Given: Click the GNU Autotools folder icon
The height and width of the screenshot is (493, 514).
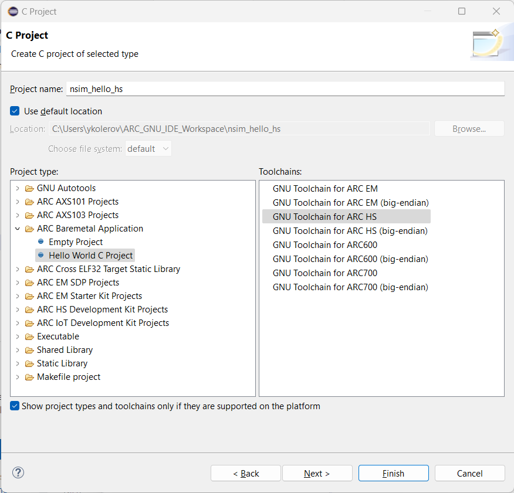Looking at the screenshot, I should (x=29, y=188).
